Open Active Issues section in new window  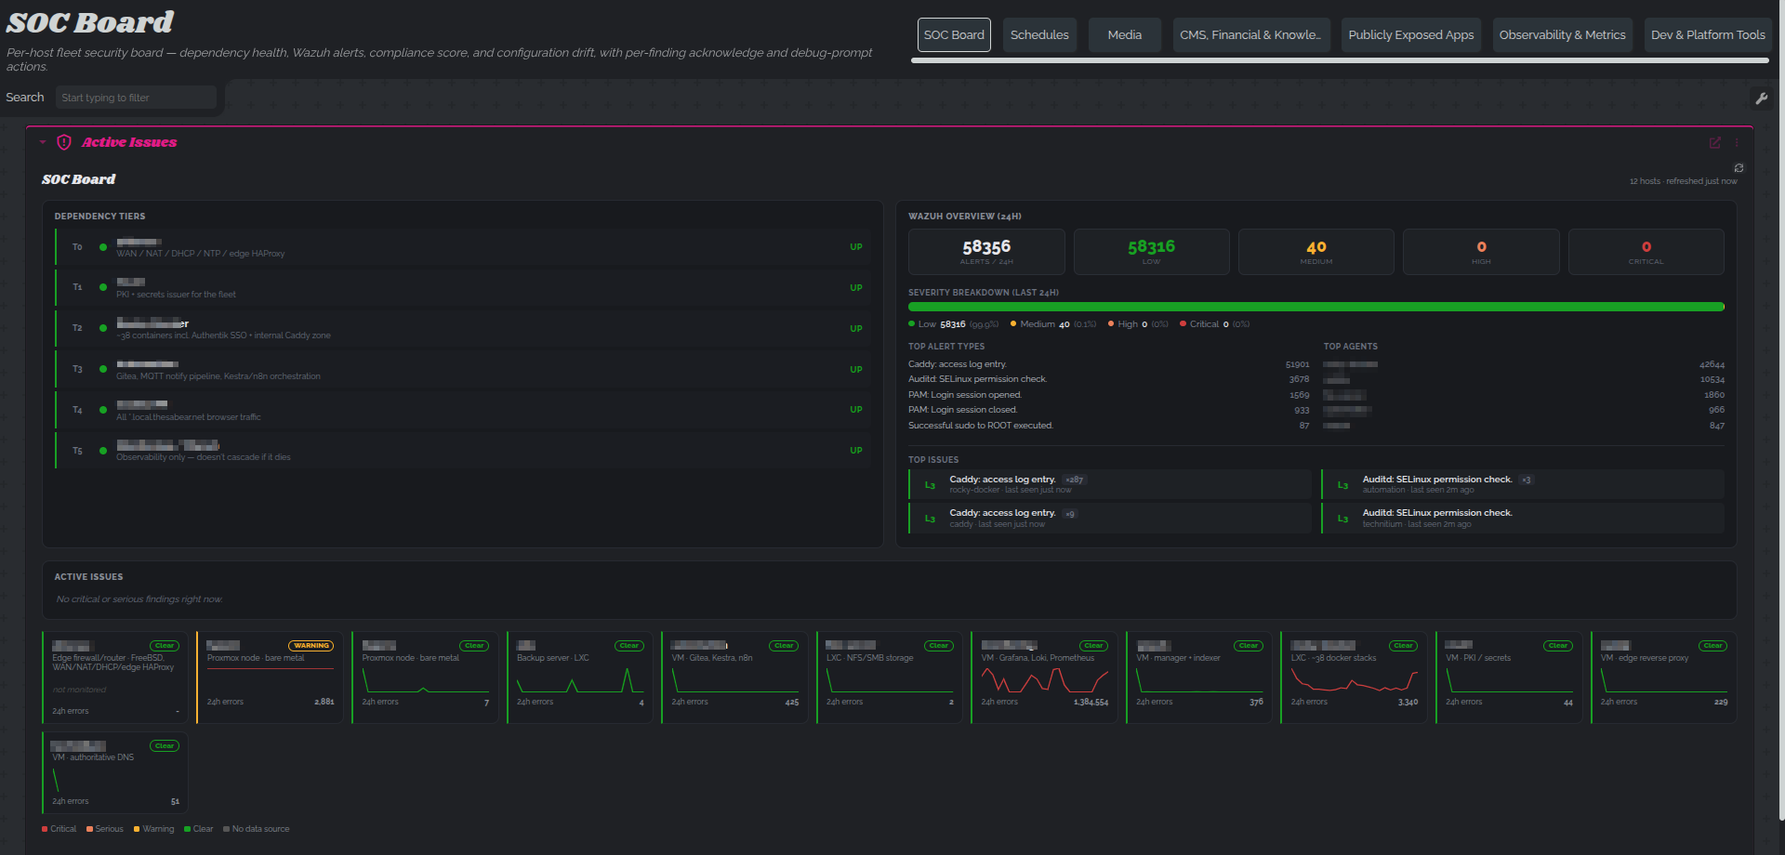click(x=1715, y=142)
